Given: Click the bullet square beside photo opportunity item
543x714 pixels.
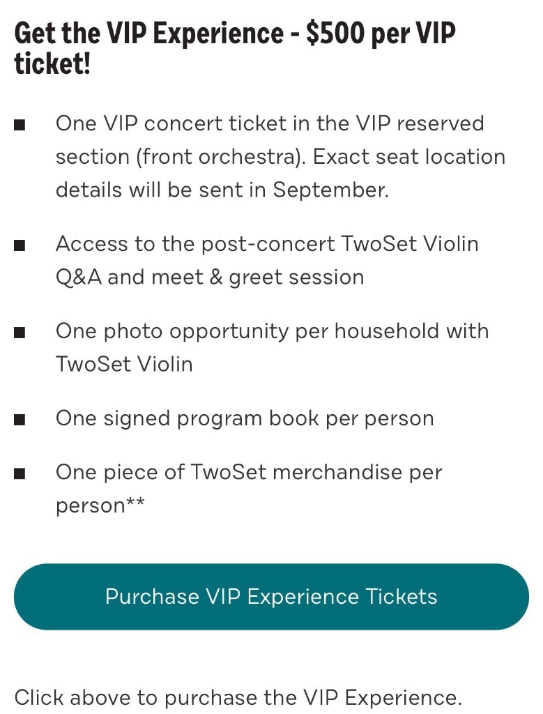Looking at the screenshot, I should [x=19, y=333].
